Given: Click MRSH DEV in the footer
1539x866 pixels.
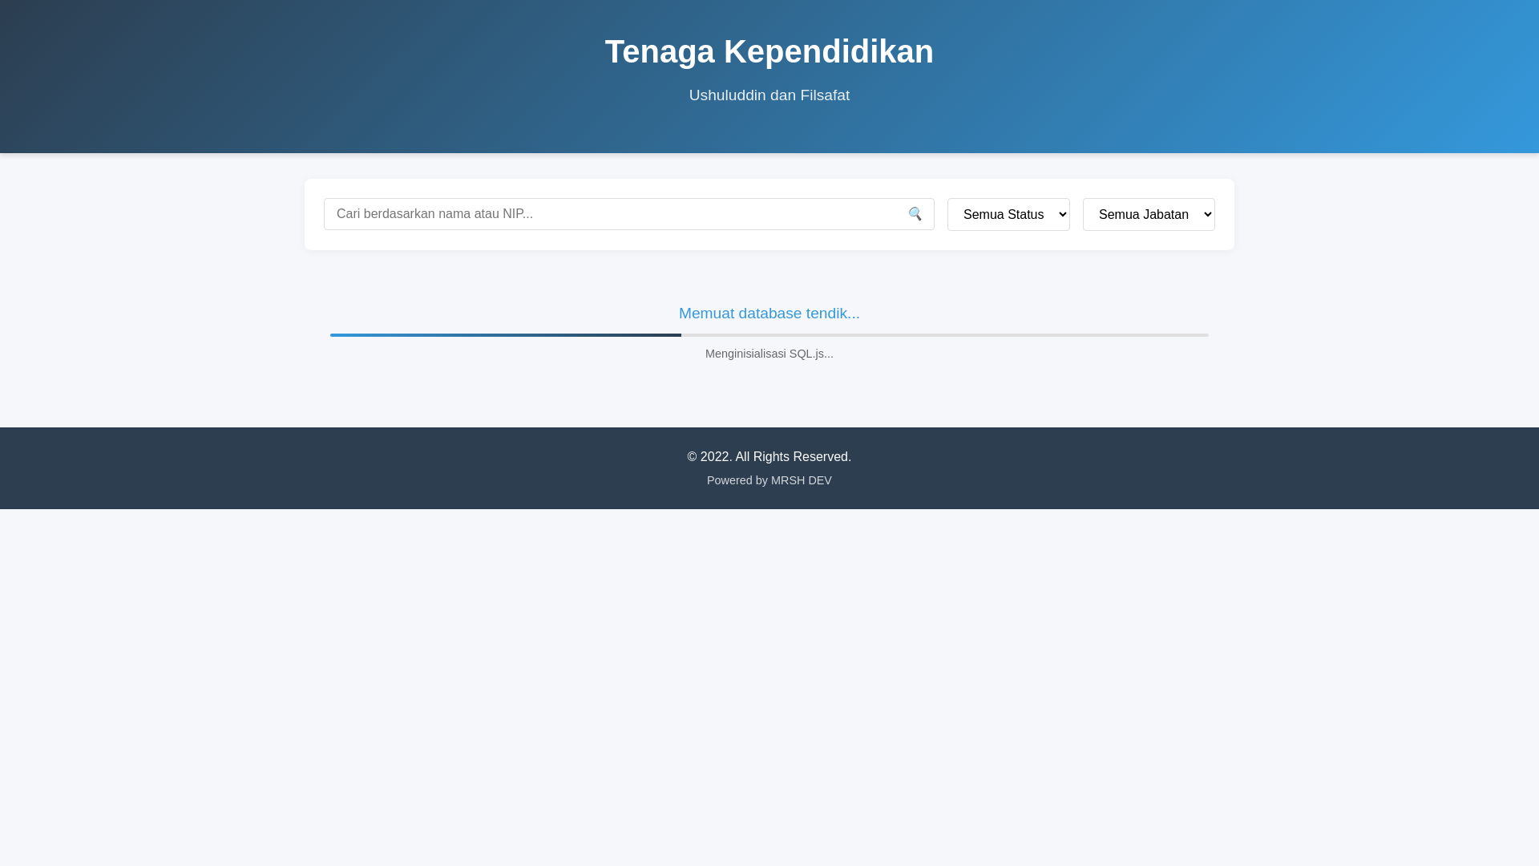Looking at the screenshot, I should [x=801, y=480].
